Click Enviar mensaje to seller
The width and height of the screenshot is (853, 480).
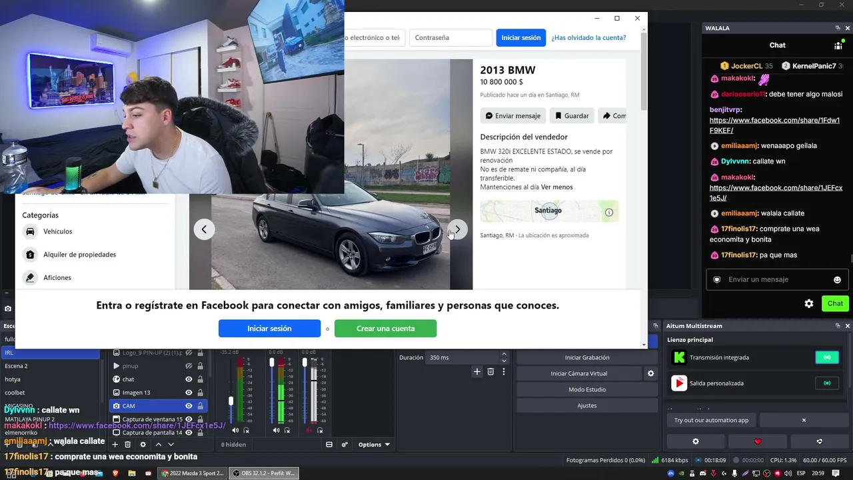(x=513, y=116)
